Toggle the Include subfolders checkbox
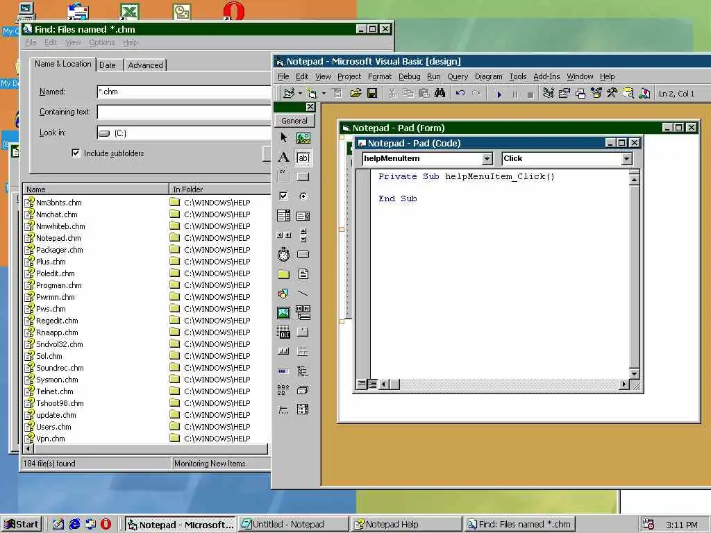 click(76, 153)
